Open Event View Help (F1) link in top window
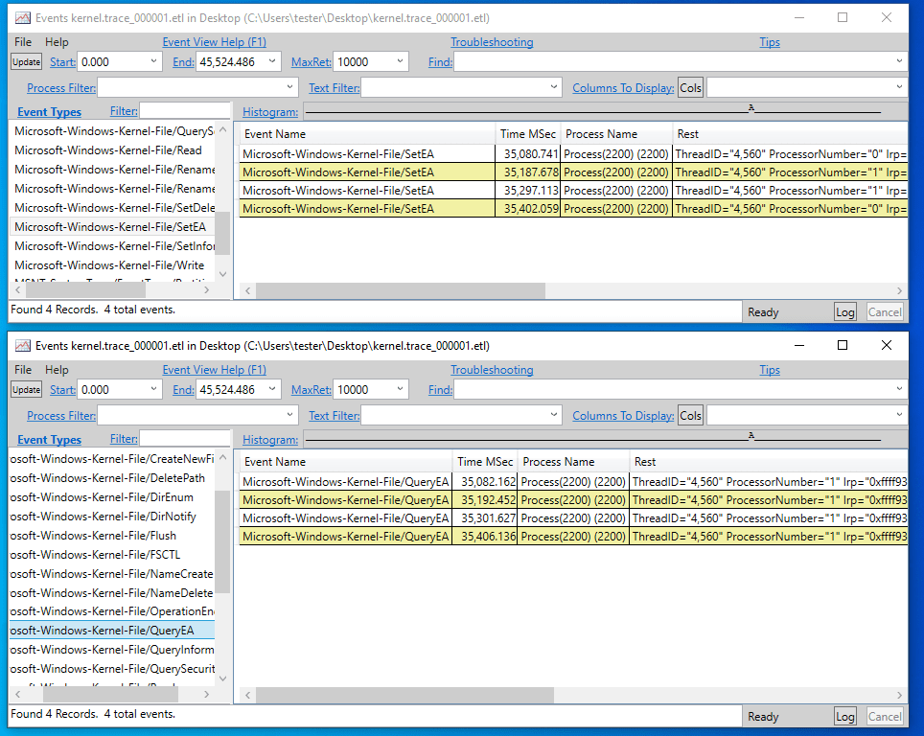Image resolution: width=924 pixels, height=736 pixels. (x=214, y=42)
